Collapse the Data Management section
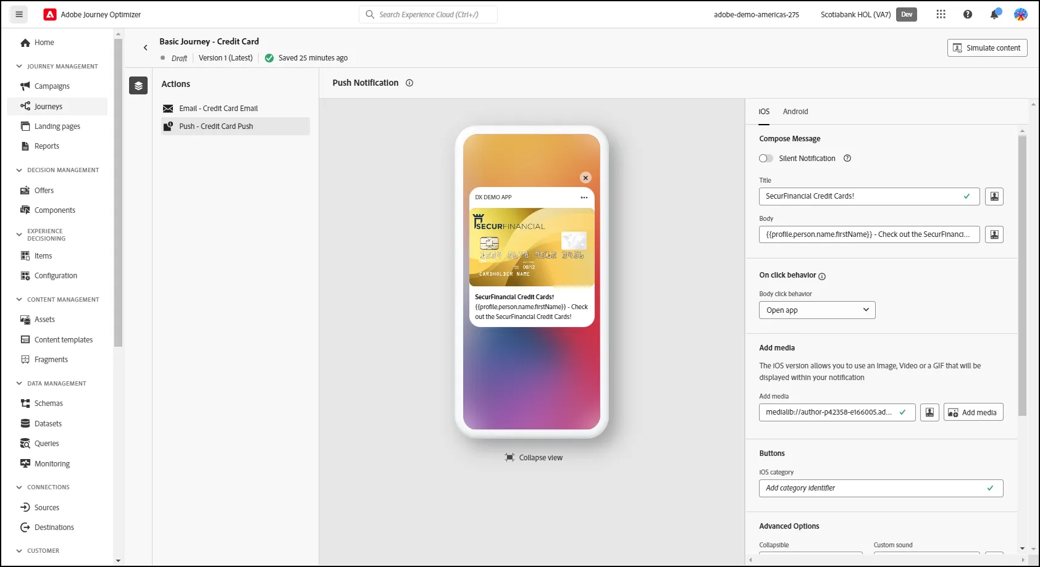Screen dimensions: 1040x567 19,383
